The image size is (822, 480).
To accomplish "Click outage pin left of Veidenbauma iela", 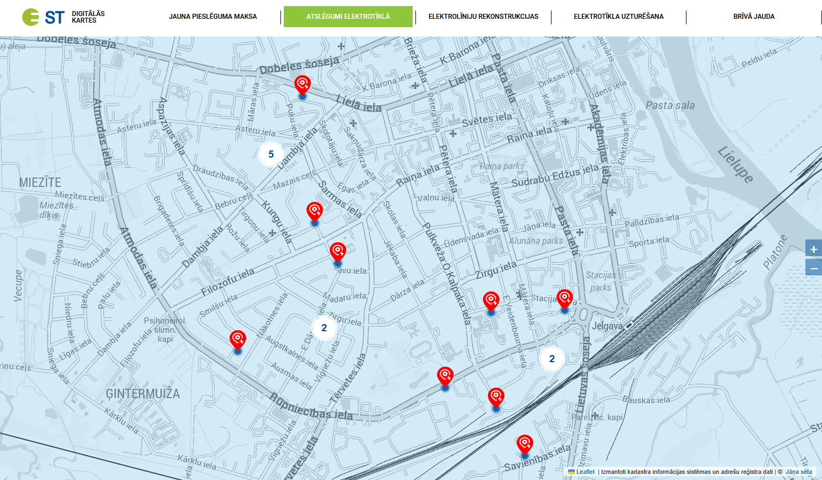I will pyautogui.click(x=491, y=302).
